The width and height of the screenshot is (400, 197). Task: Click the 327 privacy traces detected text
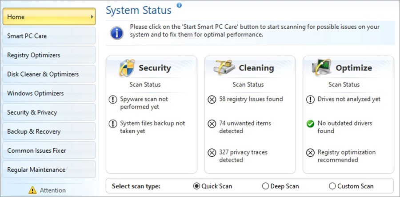tap(243, 156)
